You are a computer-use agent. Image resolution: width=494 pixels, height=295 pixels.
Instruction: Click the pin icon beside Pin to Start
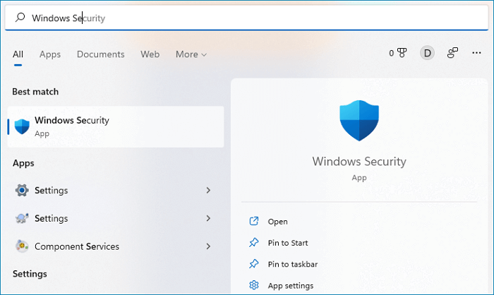(254, 243)
